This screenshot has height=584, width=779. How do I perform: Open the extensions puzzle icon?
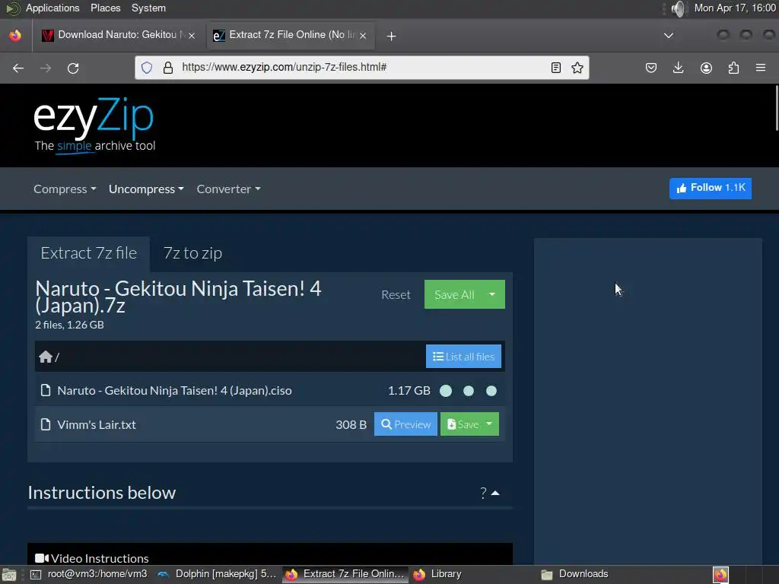pyautogui.click(x=733, y=68)
